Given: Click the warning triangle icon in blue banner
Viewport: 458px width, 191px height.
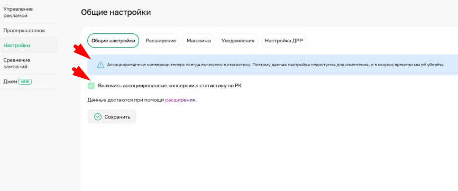Looking at the screenshot, I should pos(100,65).
